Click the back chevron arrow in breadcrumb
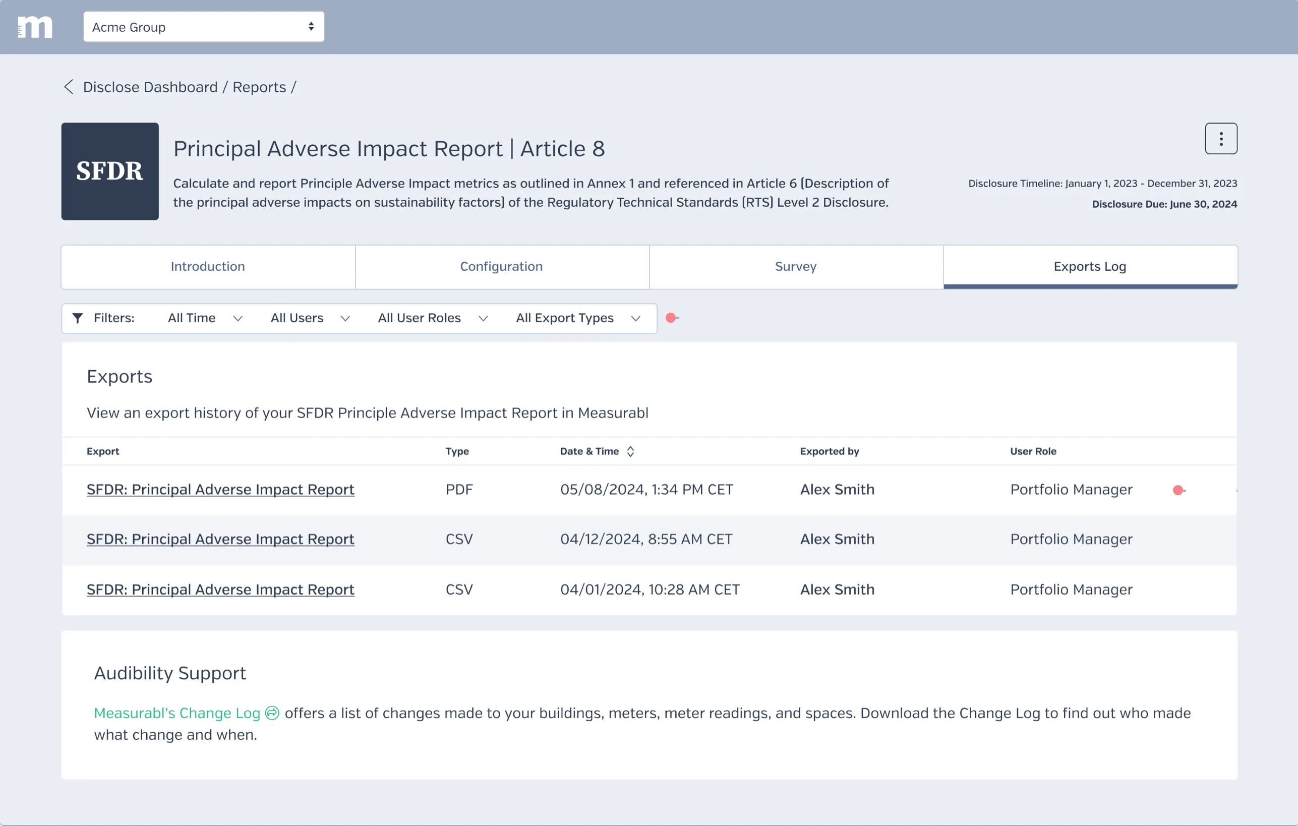This screenshot has height=826, width=1298. coord(69,87)
